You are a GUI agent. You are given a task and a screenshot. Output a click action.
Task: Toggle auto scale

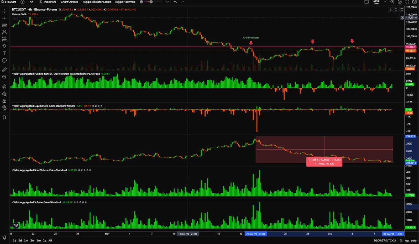[x=413, y=241]
